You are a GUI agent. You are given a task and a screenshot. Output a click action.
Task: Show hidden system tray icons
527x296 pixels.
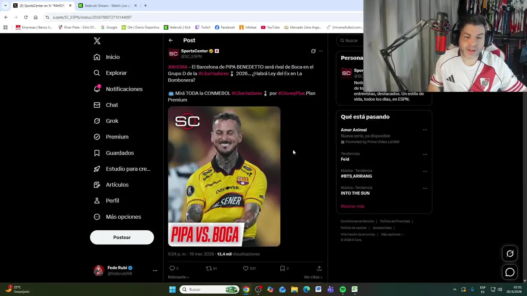[x=455, y=289]
